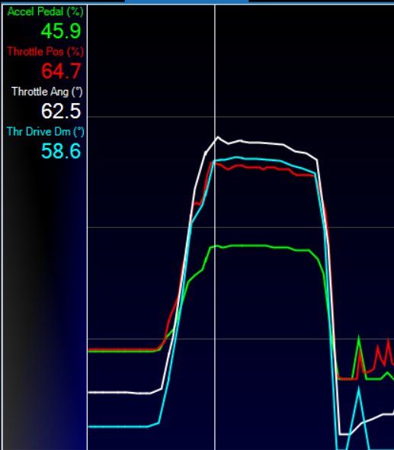Click the middle horizontal gridline
394x450 pixels.
click(241, 227)
